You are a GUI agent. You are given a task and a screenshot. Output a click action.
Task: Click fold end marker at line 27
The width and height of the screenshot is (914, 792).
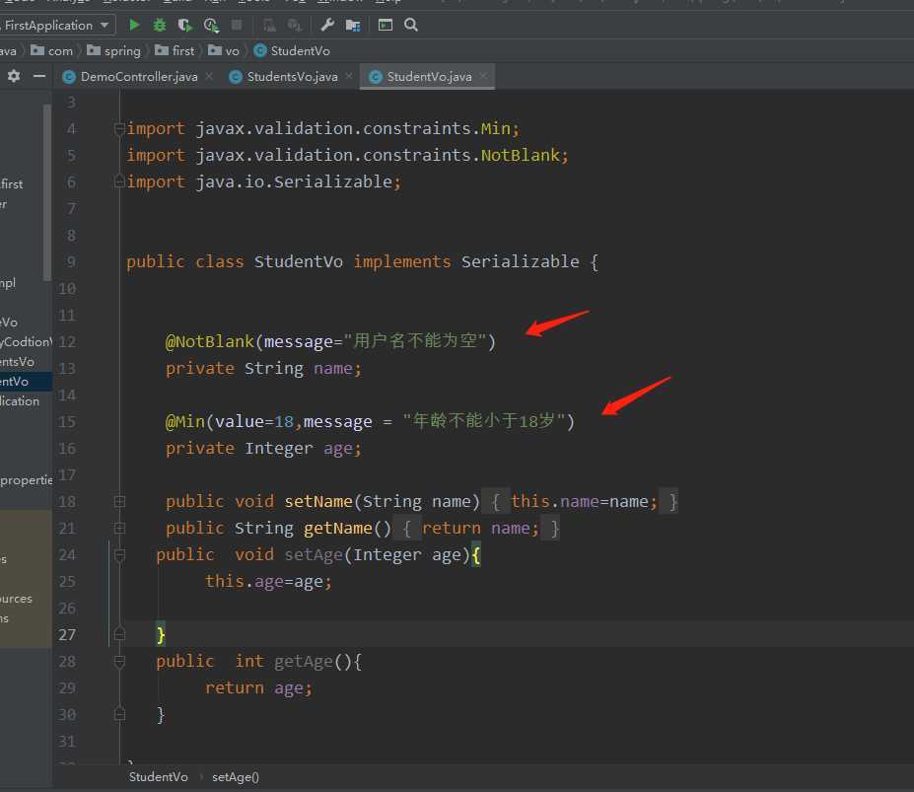click(119, 634)
